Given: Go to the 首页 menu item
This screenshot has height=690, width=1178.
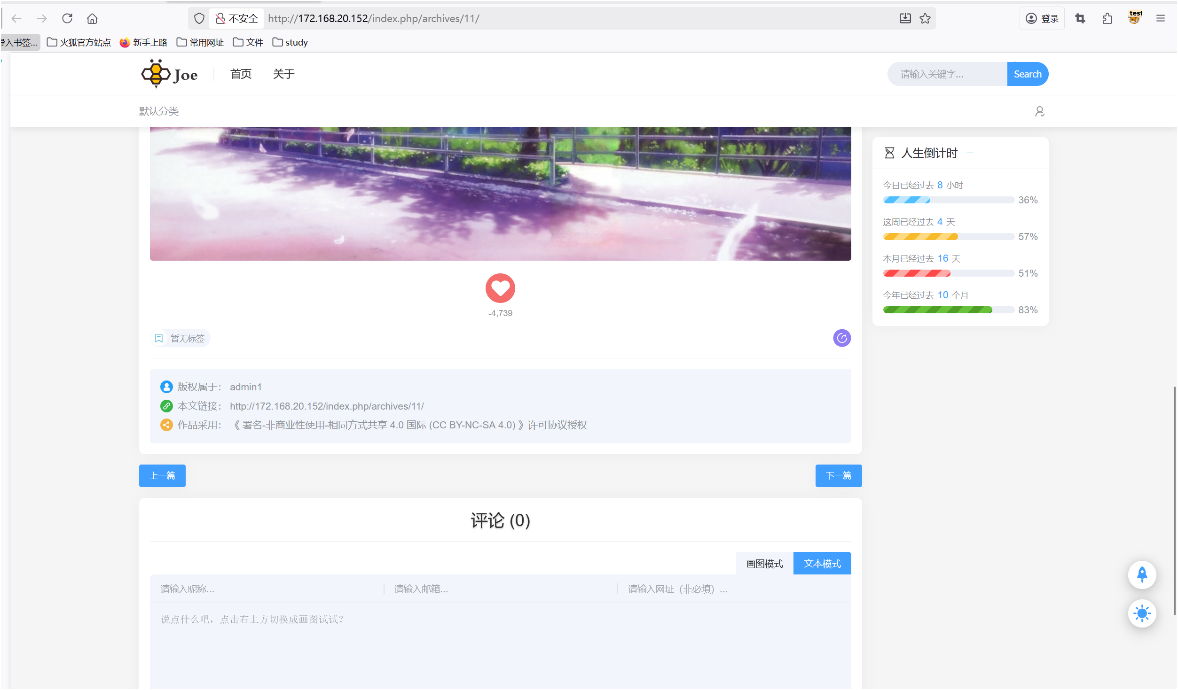Looking at the screenshot, I should [x=241, y=74].
